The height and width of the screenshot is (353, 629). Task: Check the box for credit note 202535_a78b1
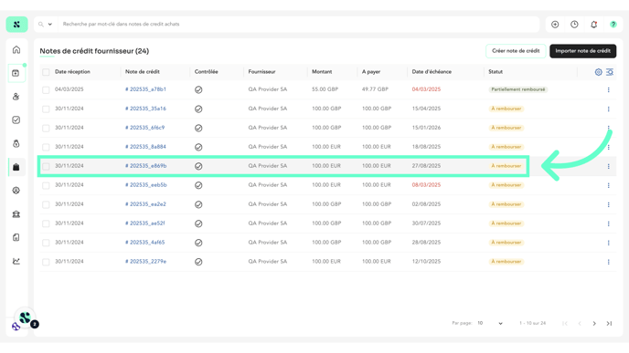(46, 89)
